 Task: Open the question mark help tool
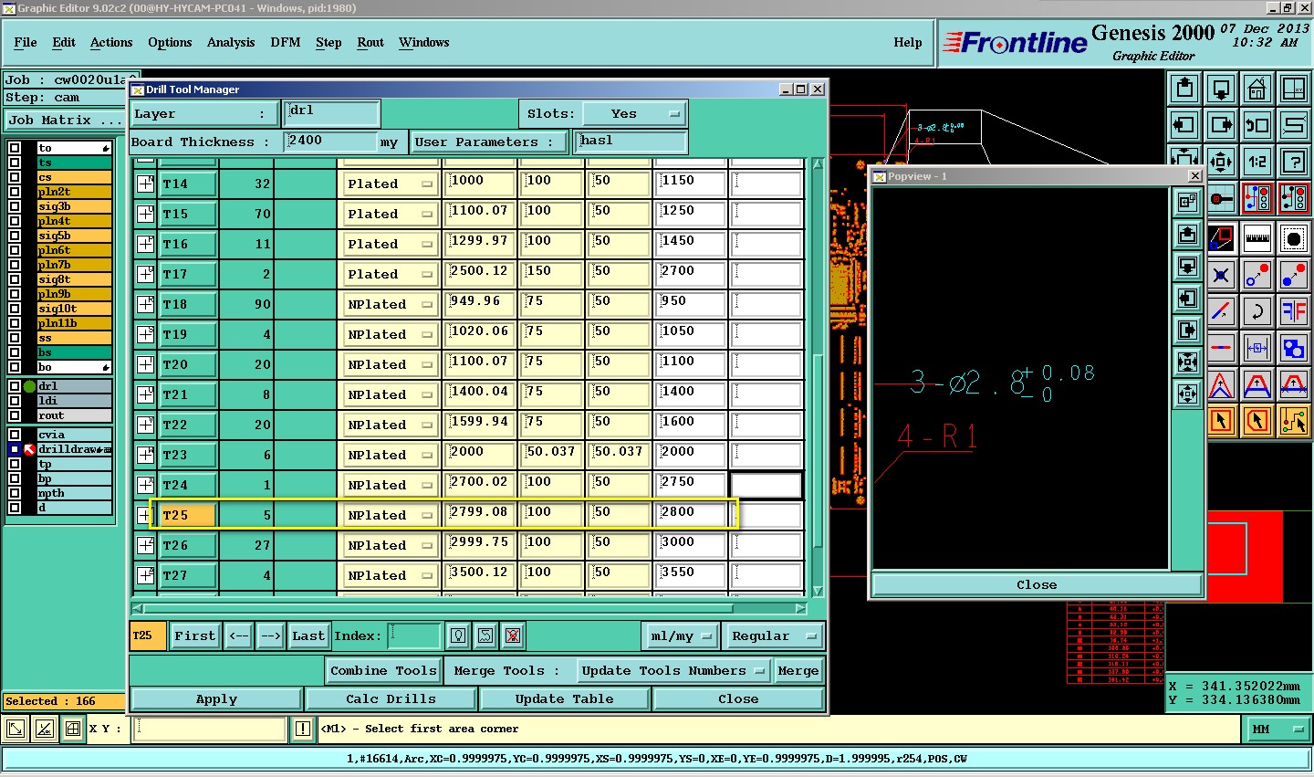1294,162
